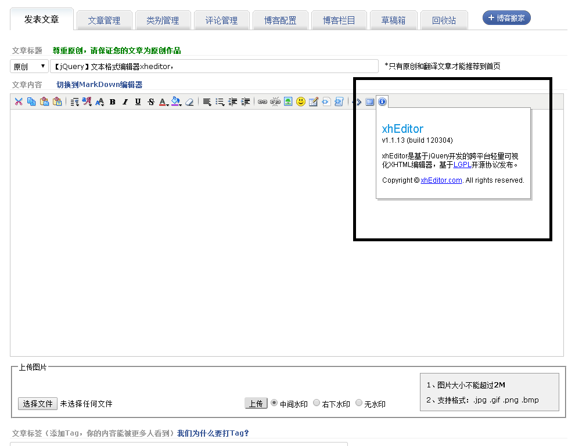Toggle fullscreen editor mode
568x446 pixels.
[x=369, y=101]
